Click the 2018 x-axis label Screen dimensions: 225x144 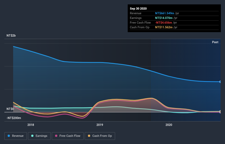31,125
